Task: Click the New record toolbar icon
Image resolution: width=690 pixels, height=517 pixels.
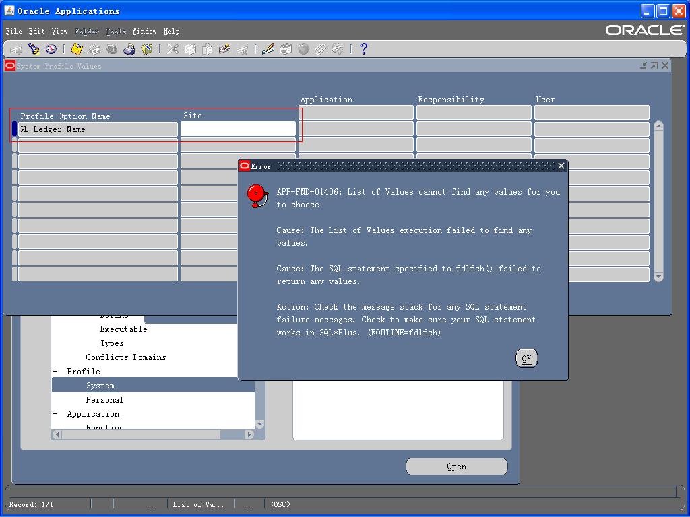Action: [x=16, y=49]
